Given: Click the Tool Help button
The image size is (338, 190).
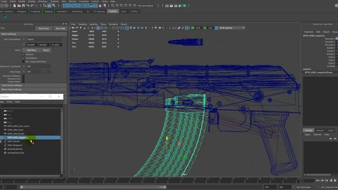Looking at the screenshot, I should click(60, 28).
